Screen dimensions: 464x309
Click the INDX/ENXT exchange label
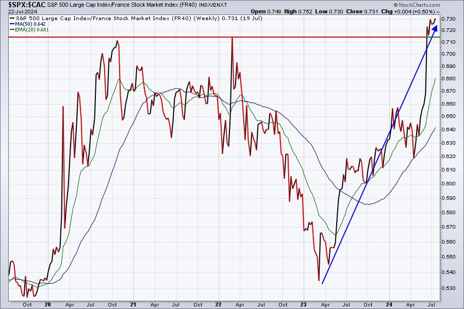pyautogui.click(x=213, y=5)
